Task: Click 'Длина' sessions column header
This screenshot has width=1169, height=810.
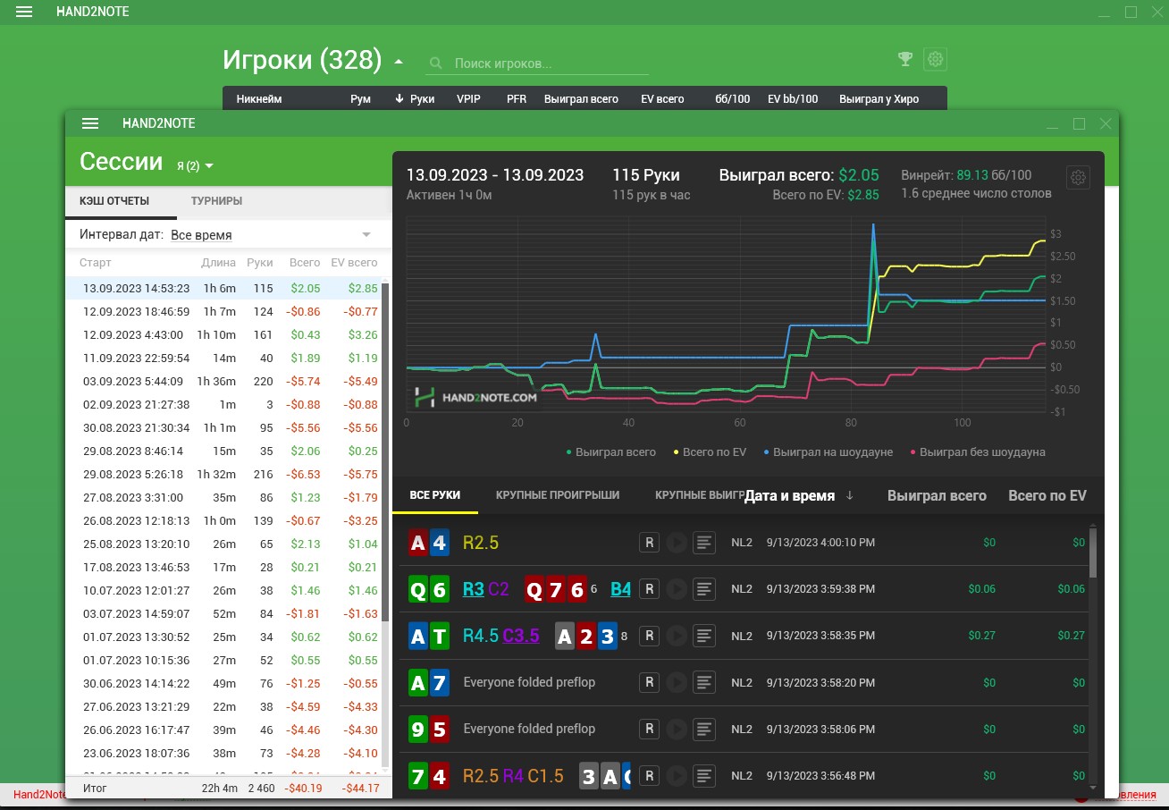Action: [219, 263]
